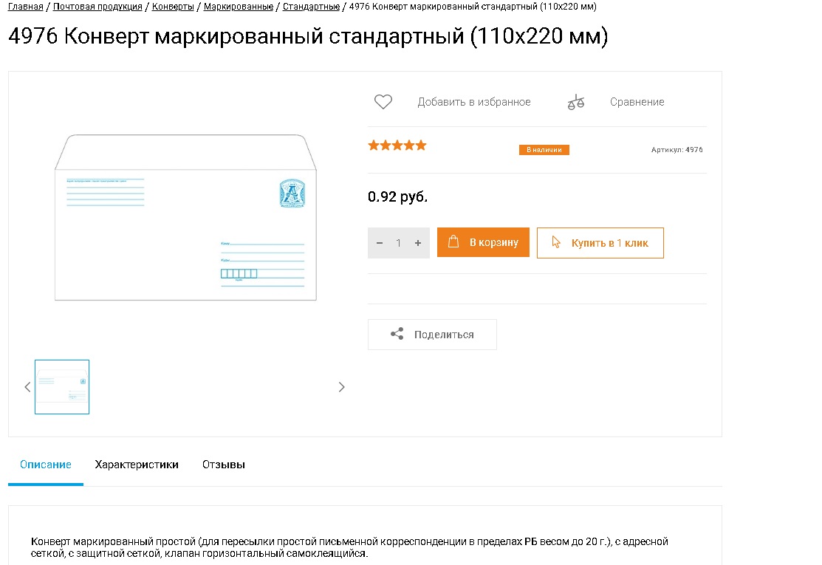Open the Почтовая продукция breadcrumb link
822x565 pixels.
(97, 7)
